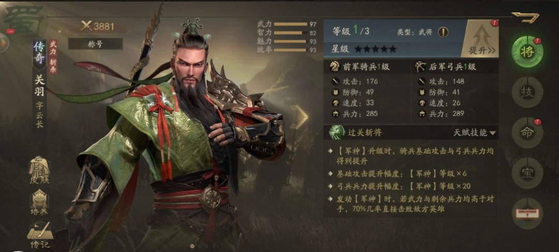Open the 培养 training icon
The height and width of the screenshot is (252, 559).
[x=39, y=202]
